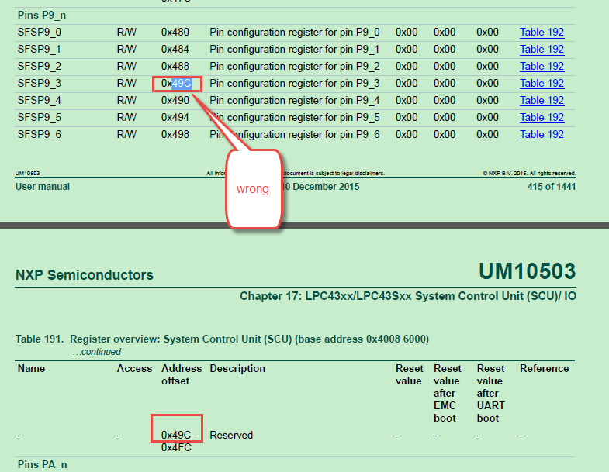Screen dimensions: 609x472
Task: Click the small UM10503 footer label
Action: coord(28,173)
